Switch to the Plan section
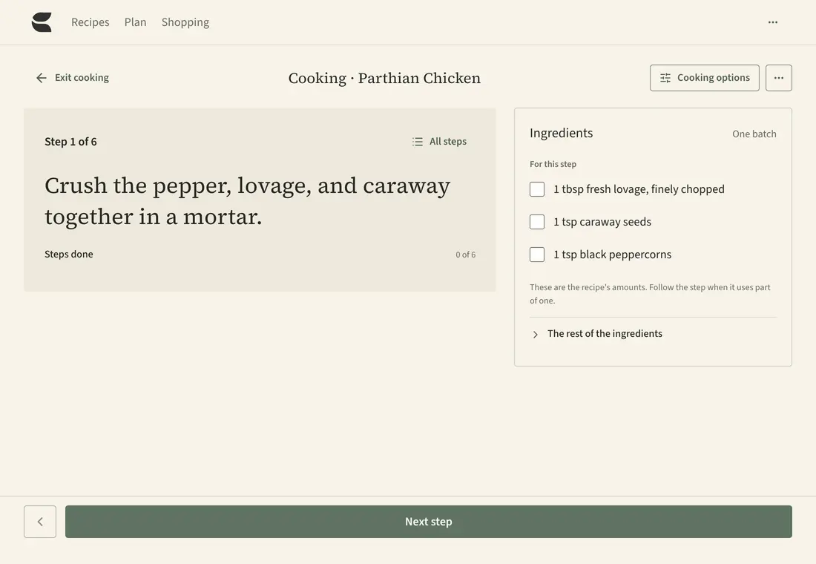The height and width of the screenshot is (564, 816). [135, 22]
